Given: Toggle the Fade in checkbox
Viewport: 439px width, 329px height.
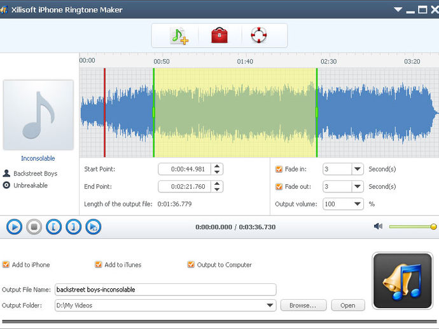Looking at the screenshot, I should (x=279, y=169).
